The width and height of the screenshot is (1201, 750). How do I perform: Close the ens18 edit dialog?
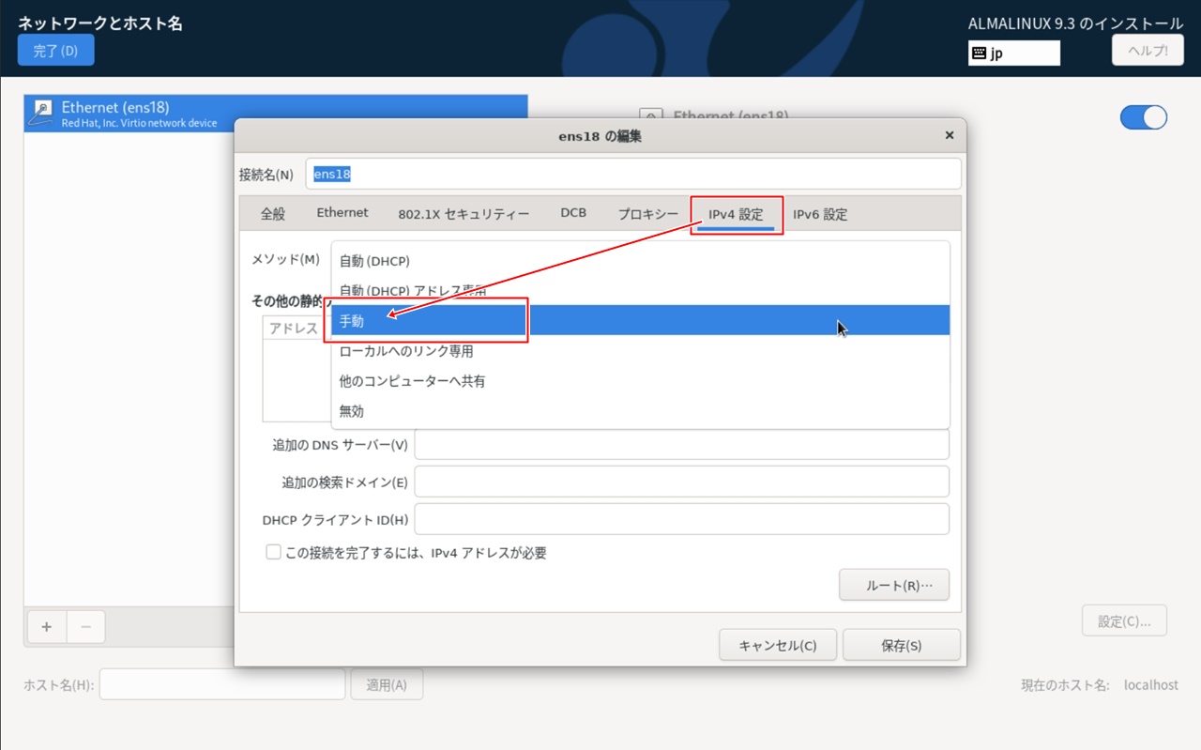[x=949, y=136]
